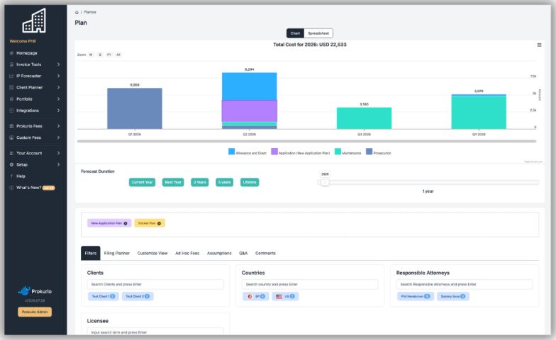Expand the Invoice Tools submenu
The width and height of the screenshot is (556, 340).
pyautogui.click(x=58, y=64)
